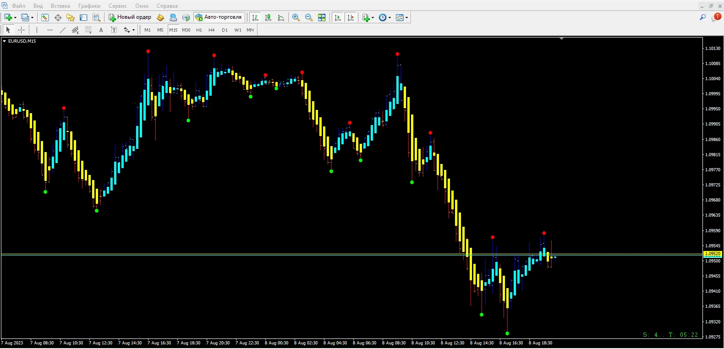Select the equidistant channel tool

click(76, 30)
